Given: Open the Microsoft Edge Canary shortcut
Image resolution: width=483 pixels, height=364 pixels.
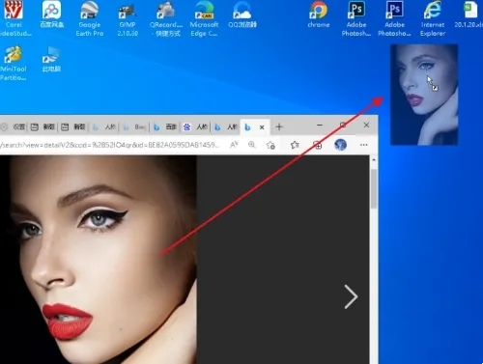Looking at the screenshot, I should click(x=204, y=18).
